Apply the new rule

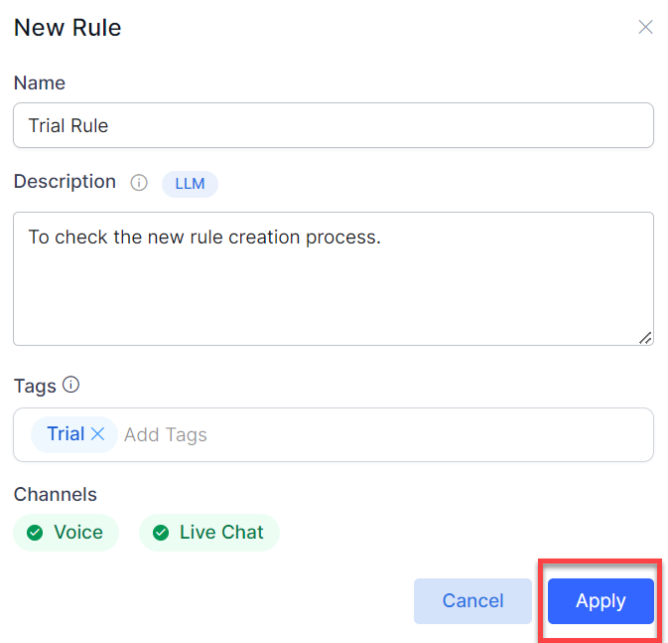601,601
